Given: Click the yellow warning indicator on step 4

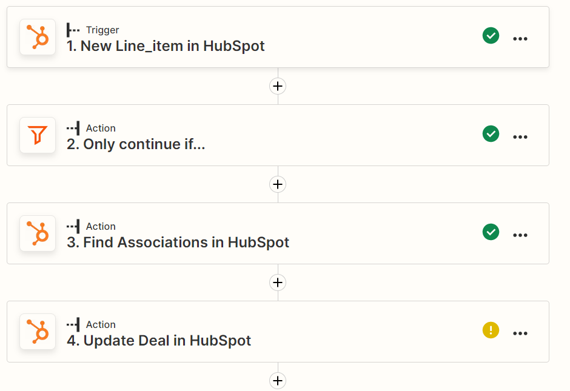Looking at the screenshot, I should (x=491, y=330).
